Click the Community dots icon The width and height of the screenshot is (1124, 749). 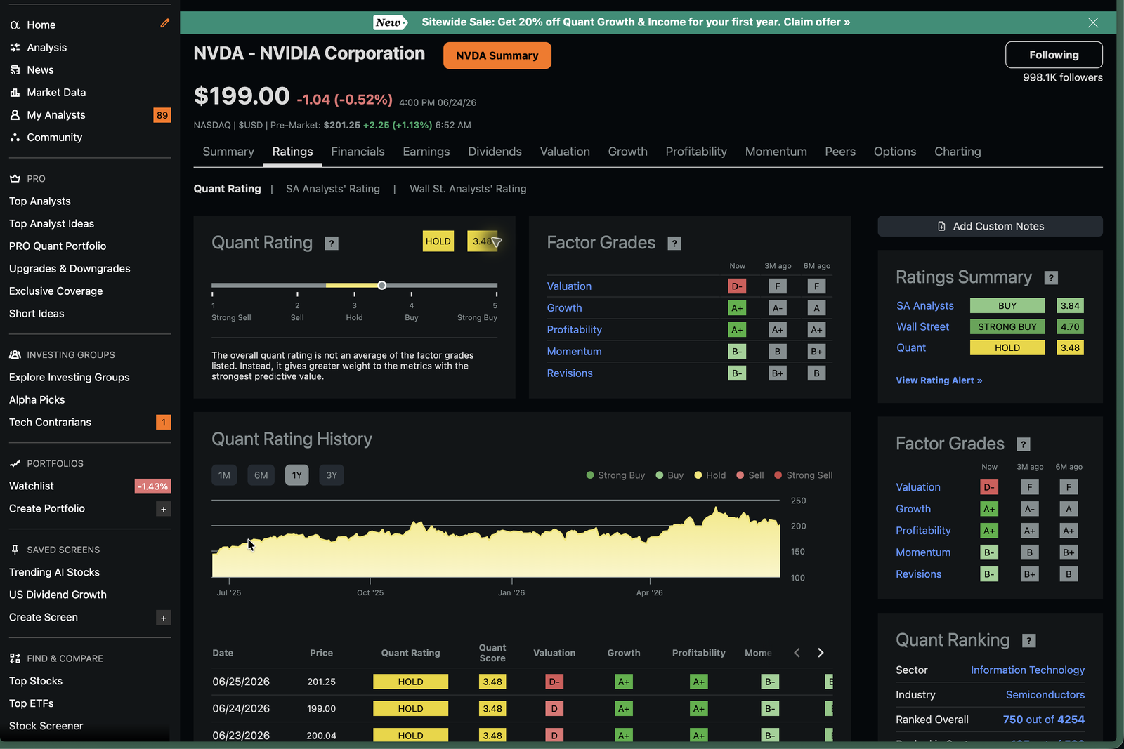pos(15,137)
